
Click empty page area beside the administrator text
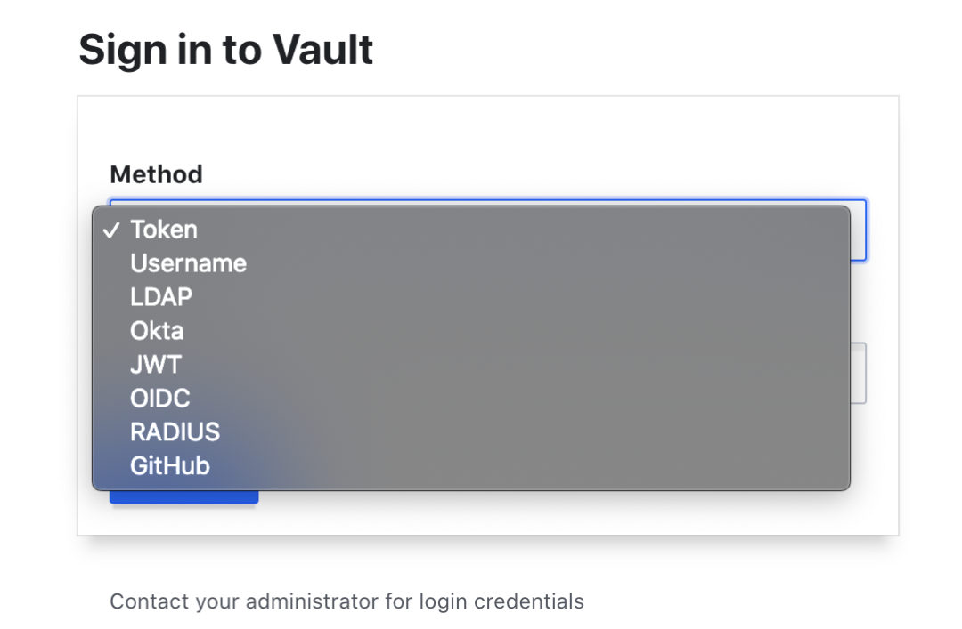pyautogui.click(x=767, y=601)
